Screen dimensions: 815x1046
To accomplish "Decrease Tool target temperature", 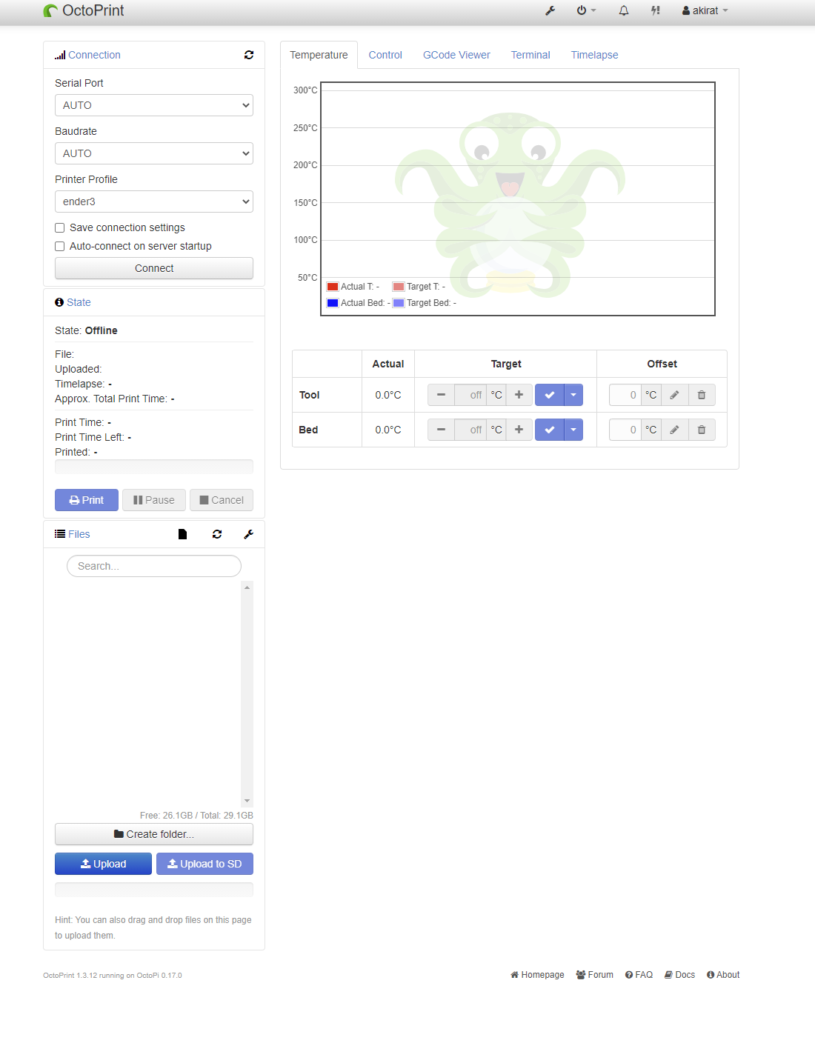I will click(441, 395).
